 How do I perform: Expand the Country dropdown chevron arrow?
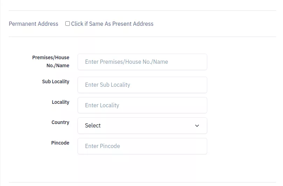point(197,125)
